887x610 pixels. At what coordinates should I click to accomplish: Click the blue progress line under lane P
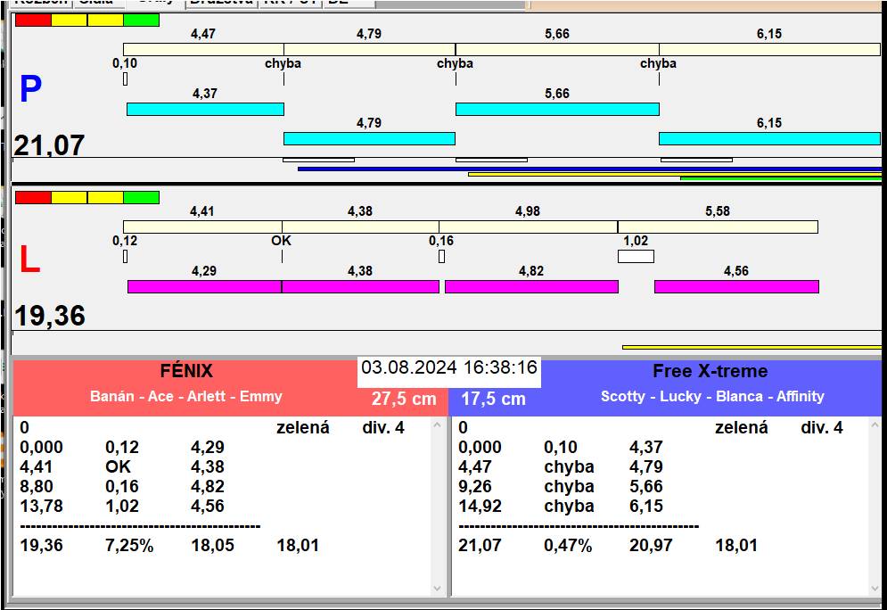(589, 169)
